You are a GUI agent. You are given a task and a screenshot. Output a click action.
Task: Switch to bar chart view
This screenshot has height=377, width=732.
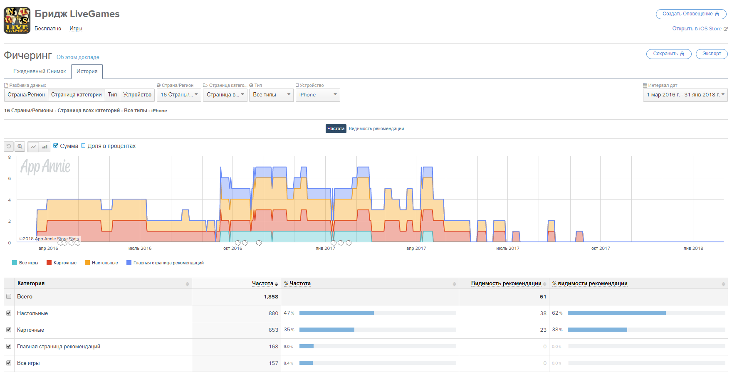(x=45, y=146)
